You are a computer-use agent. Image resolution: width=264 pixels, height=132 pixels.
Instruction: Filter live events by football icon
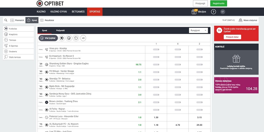62,38
